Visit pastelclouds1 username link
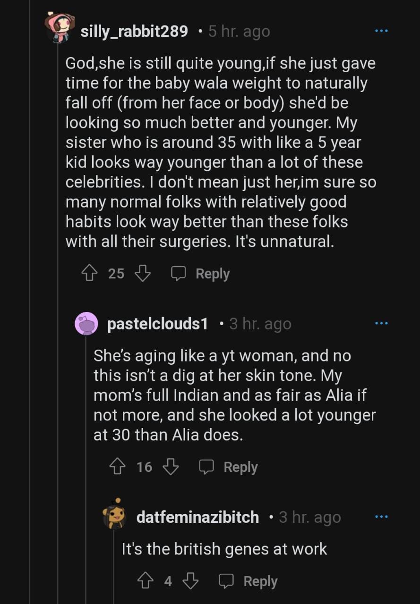This screenshot has height=604, width=420. tap(157, 324)
